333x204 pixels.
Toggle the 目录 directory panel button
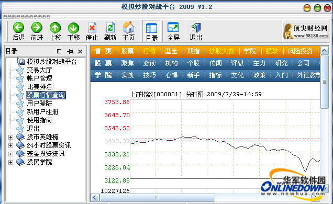point(152,31)
